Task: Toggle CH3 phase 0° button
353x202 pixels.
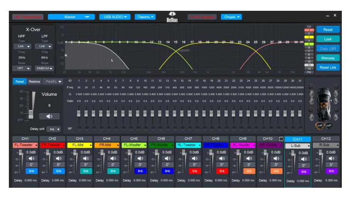Action: coord(86,165)
